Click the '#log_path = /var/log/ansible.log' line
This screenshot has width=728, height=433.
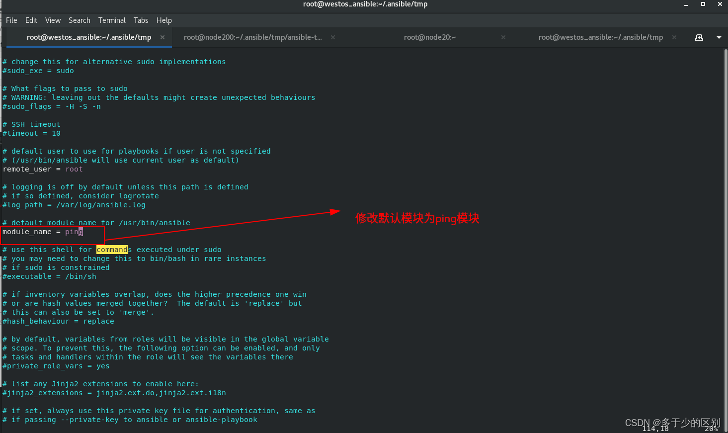tap(74, 205)
